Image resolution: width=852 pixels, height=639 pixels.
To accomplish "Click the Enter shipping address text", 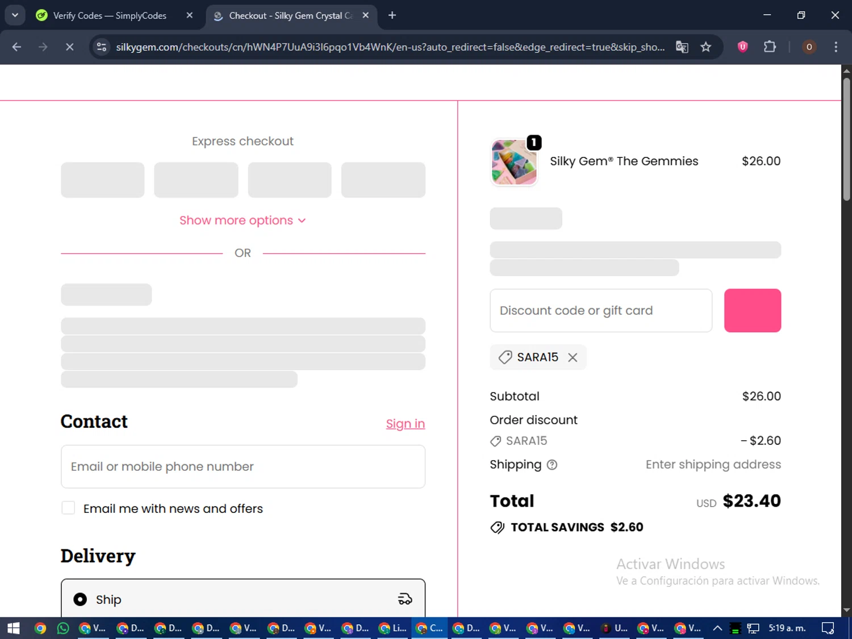I will 713,465.
